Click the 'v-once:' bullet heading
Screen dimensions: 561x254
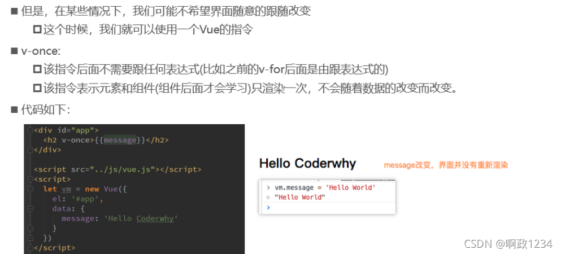coord(41,51)
